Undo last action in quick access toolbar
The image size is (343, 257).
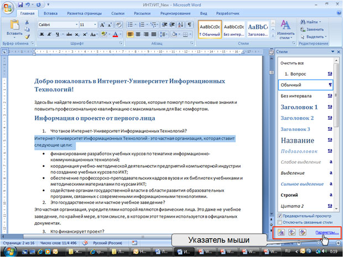(x=28, y=4)
